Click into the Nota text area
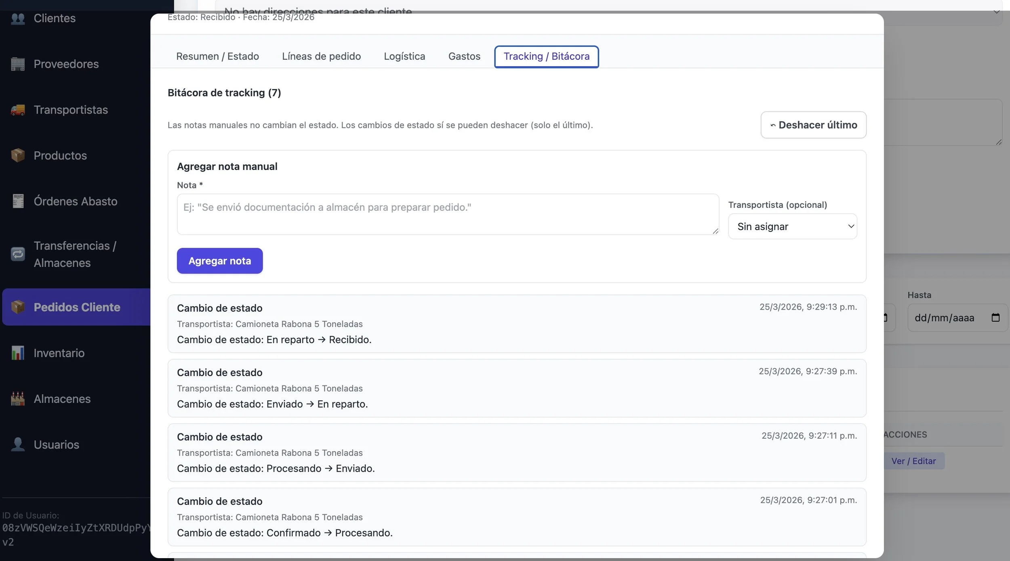The image size is (1010, 561). point(447,214)
